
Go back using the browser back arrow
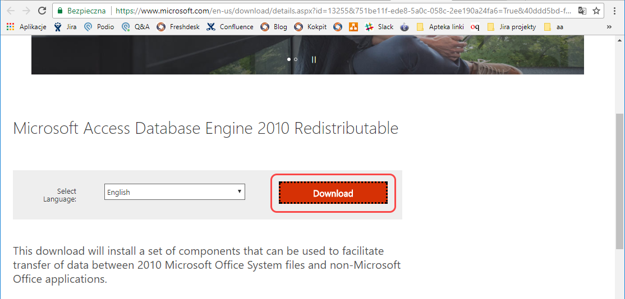[x=11, y=11]
